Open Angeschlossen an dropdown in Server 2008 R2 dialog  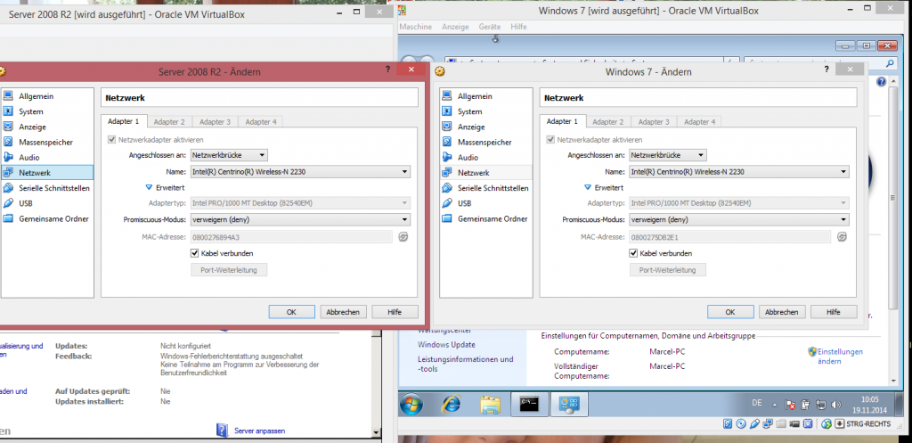229,155
